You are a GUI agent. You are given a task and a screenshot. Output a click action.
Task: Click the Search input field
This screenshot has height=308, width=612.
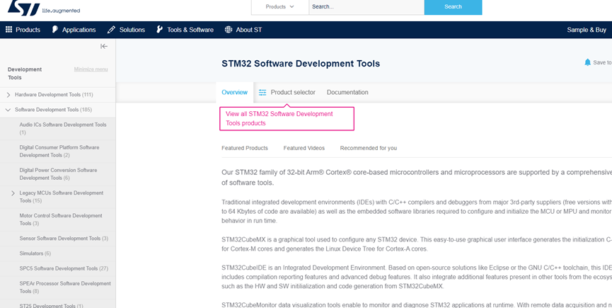(366, 6)
